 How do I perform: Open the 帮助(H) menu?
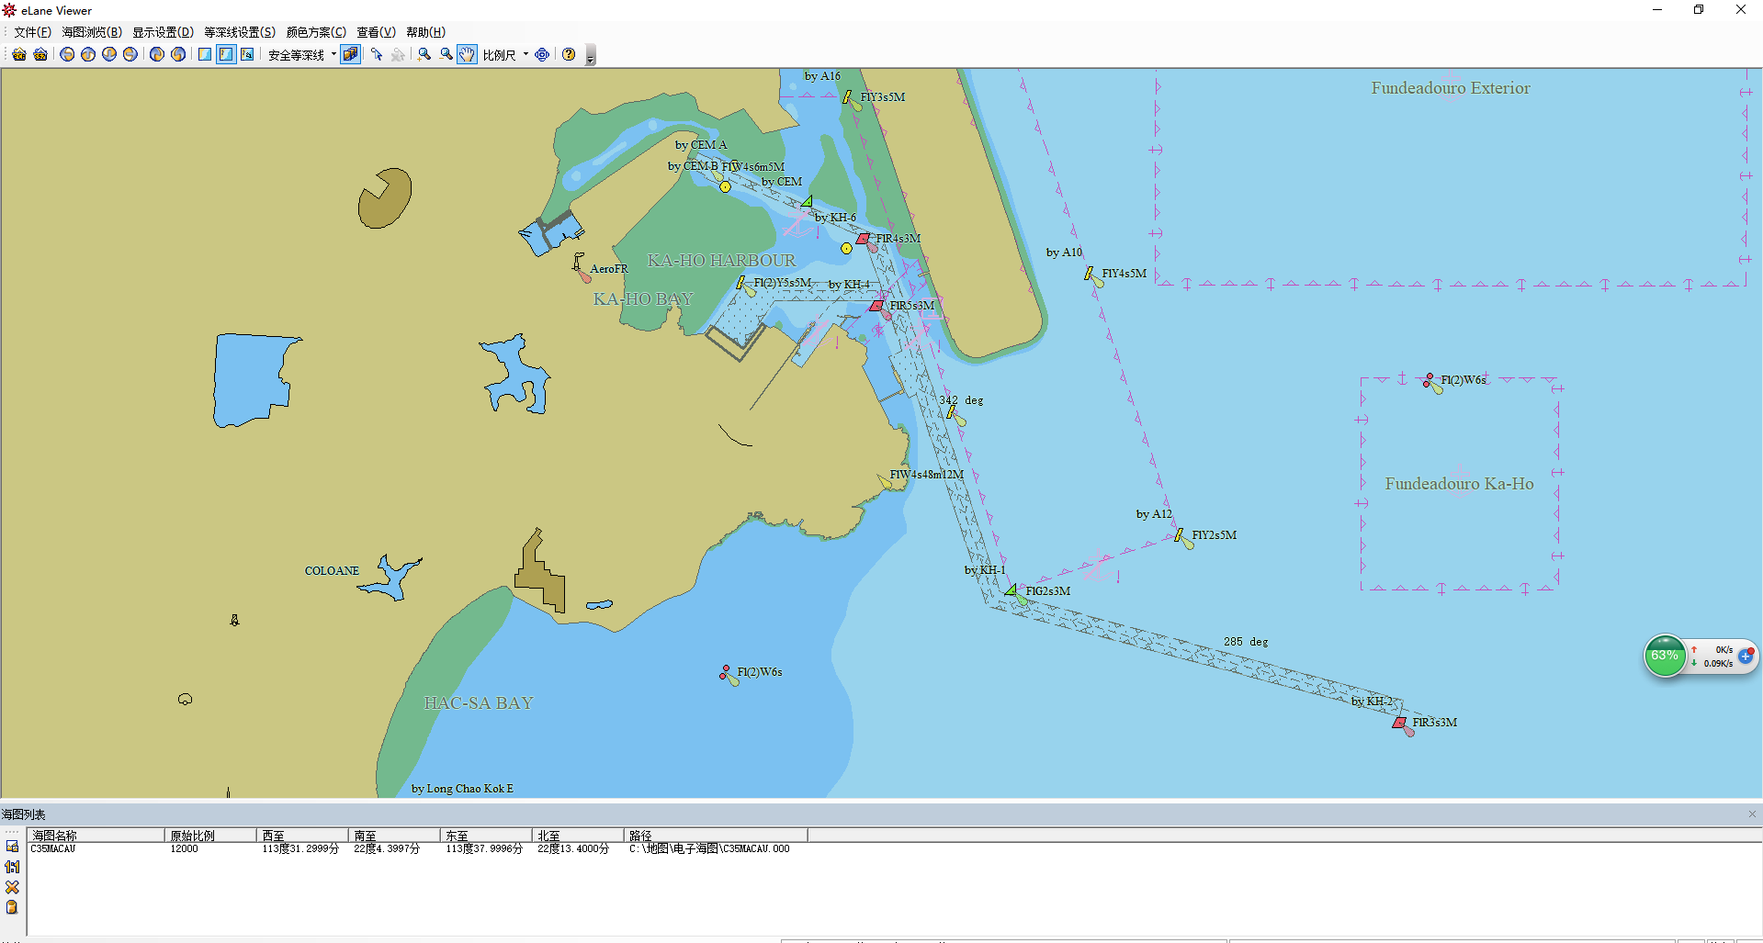(x=425, y=32)
